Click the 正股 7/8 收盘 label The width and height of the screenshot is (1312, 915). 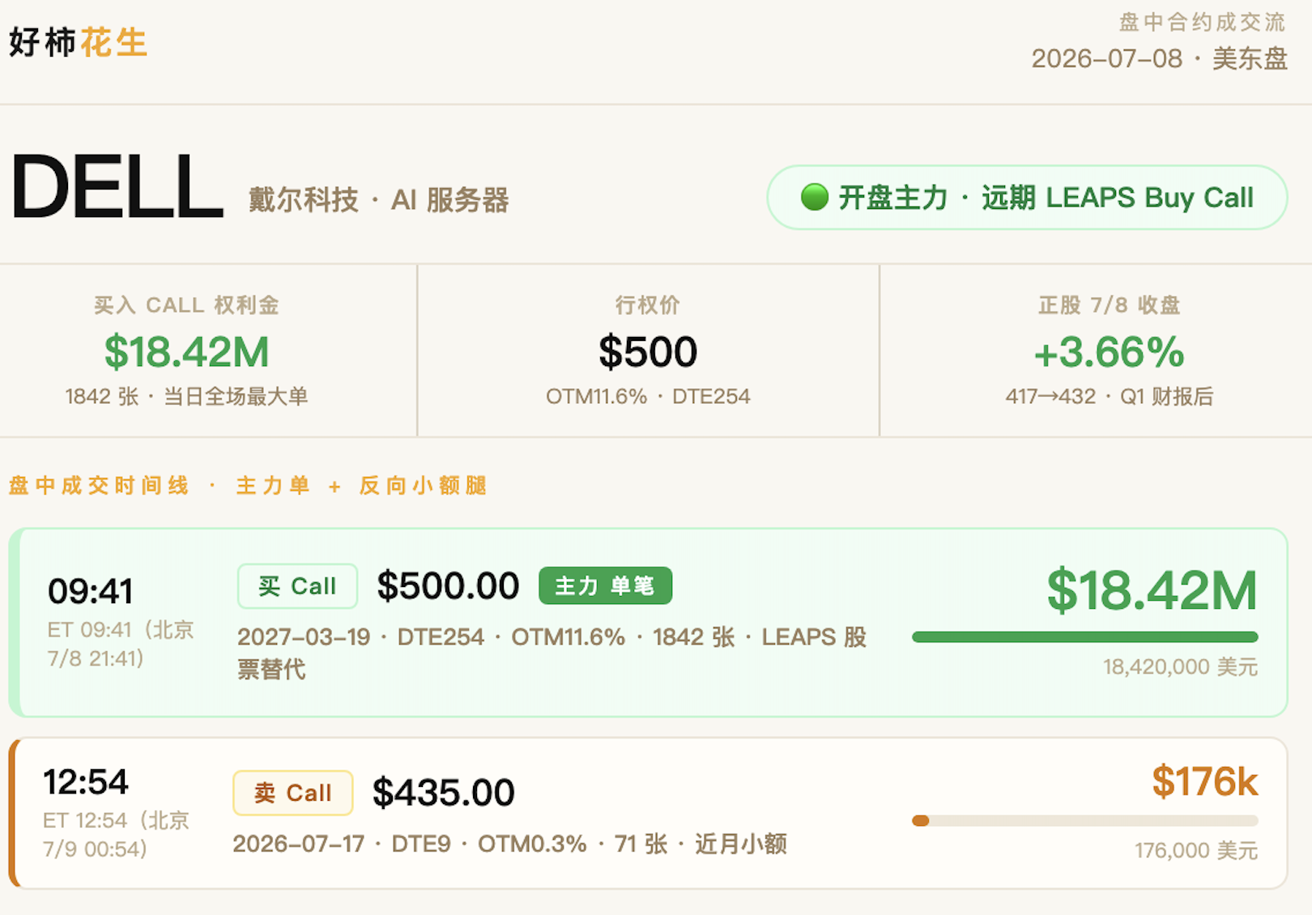click(x=1109, y=305)
